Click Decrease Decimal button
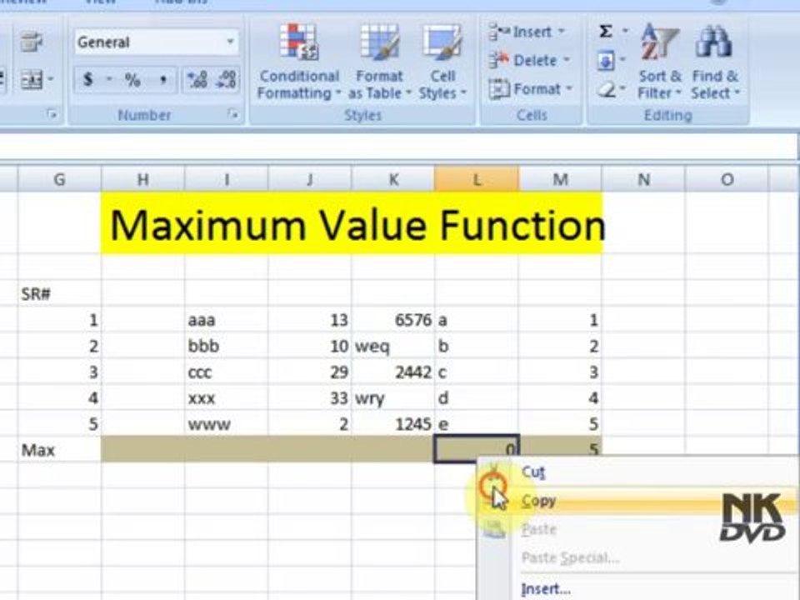 (x=226, y=80)
